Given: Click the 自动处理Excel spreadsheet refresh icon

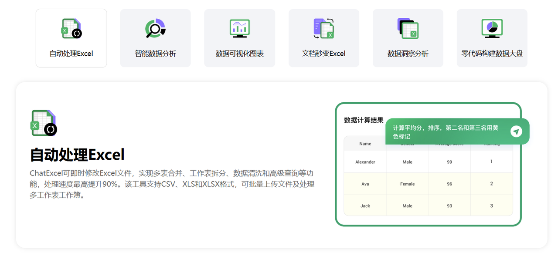Looking at the screenshot, I should tap(71, 28).
